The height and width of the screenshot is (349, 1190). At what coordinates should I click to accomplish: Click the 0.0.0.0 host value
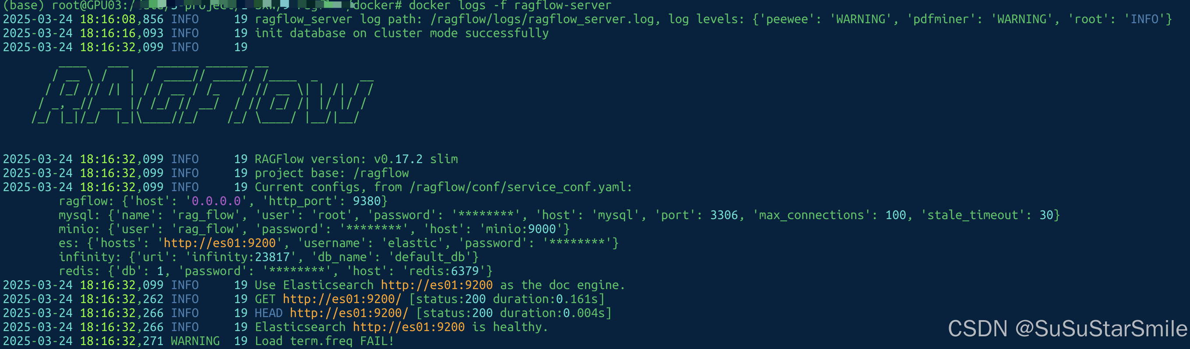216,201
